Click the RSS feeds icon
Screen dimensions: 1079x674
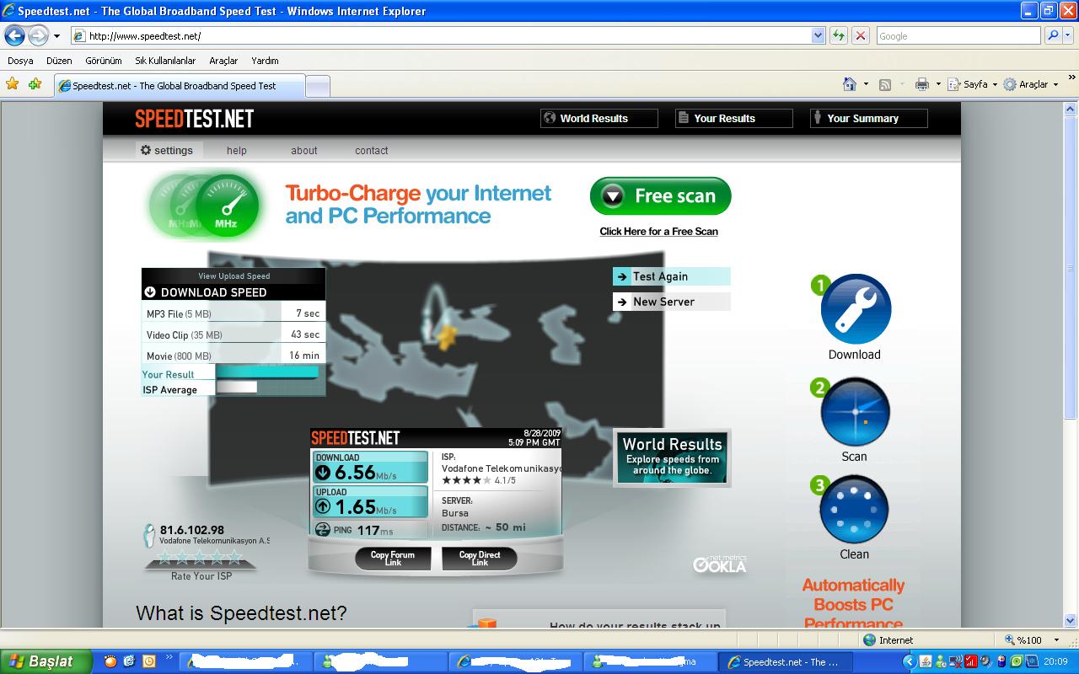(885, 84)
